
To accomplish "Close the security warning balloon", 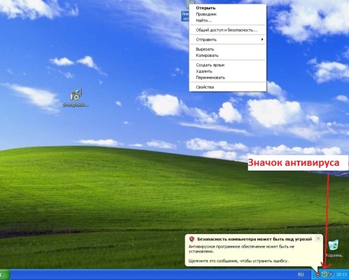I will pyautogui.click(x=318, y=238).
